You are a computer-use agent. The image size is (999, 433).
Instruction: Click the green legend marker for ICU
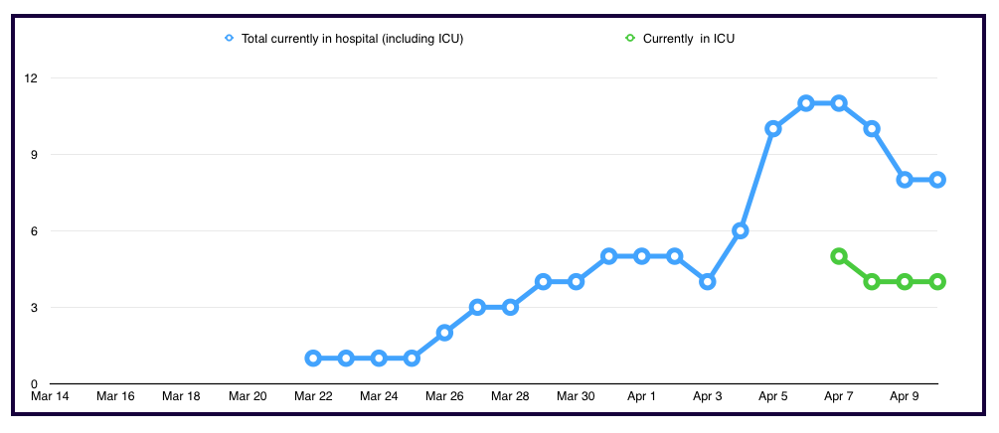click(629, 39)
